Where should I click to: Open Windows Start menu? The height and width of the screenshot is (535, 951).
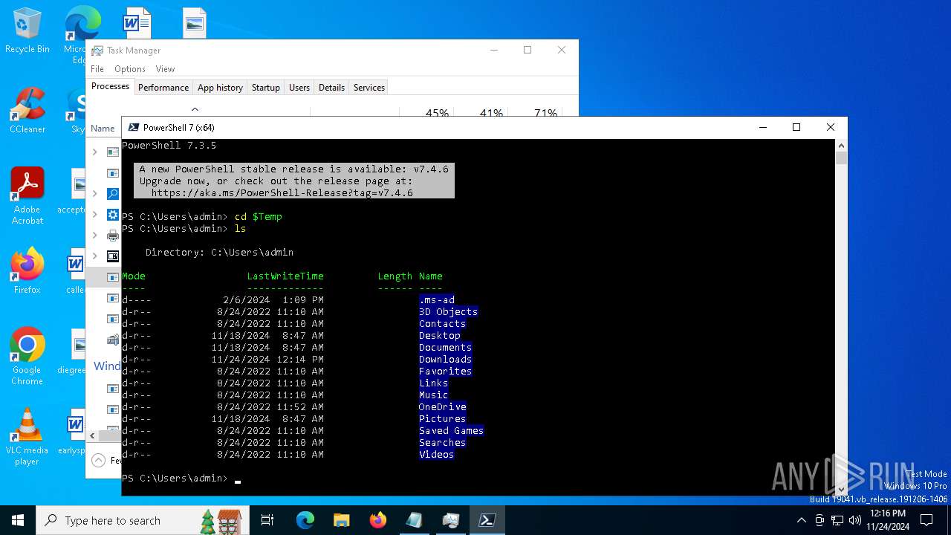17,520
